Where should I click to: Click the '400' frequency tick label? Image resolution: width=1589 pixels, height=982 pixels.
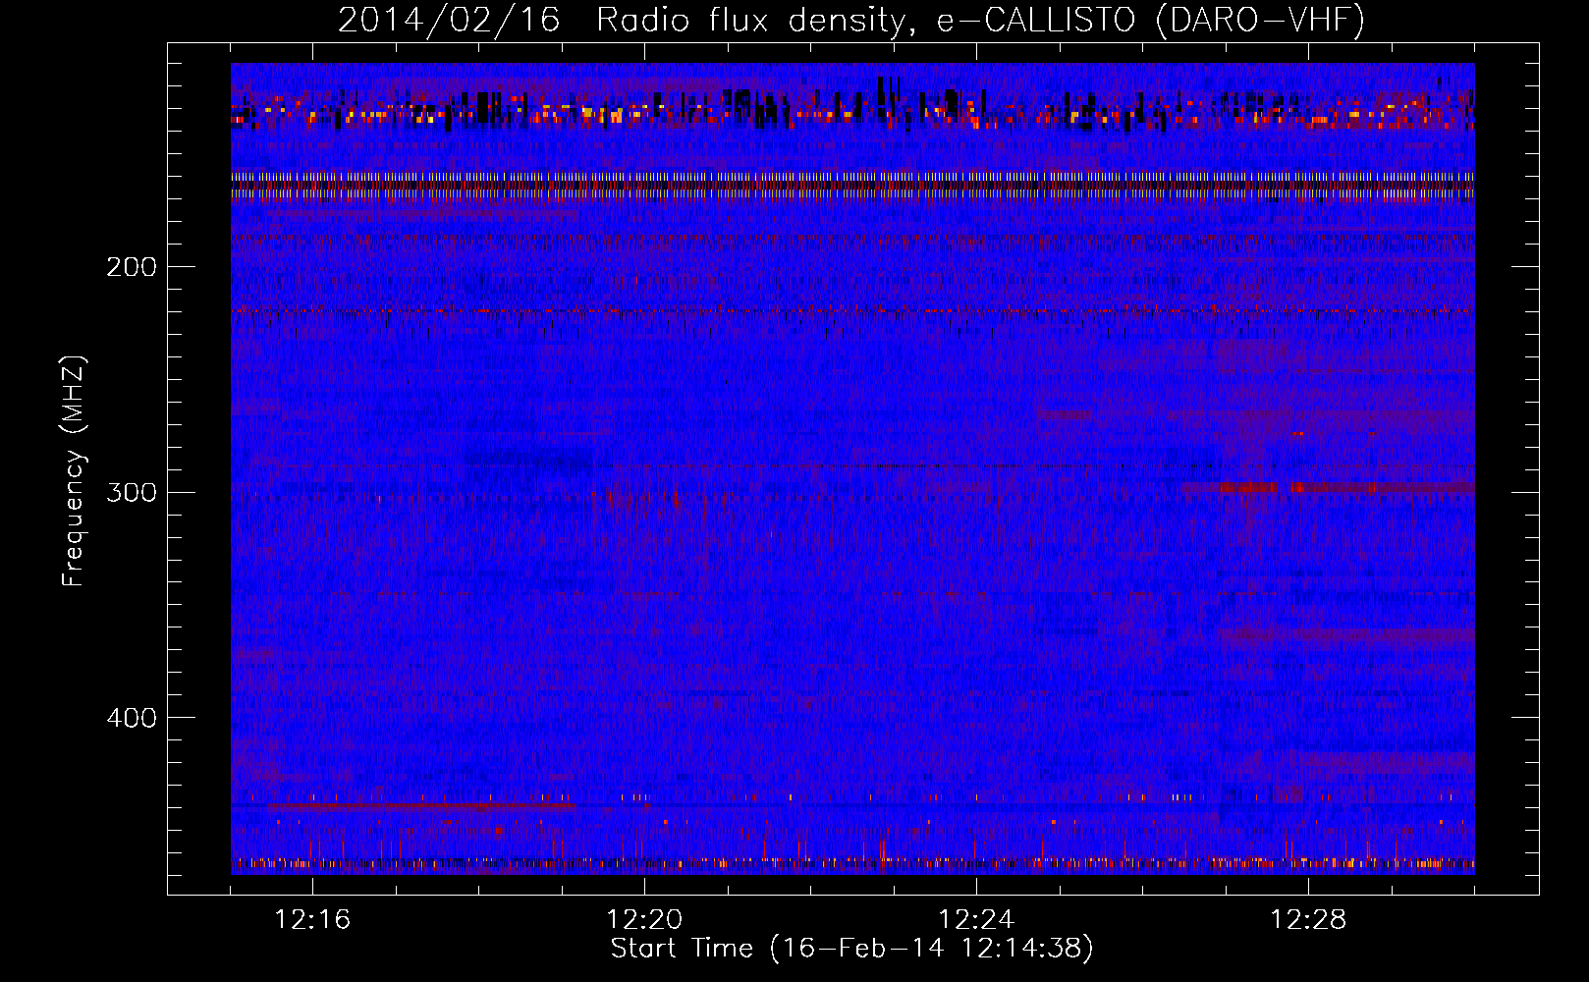132,718
